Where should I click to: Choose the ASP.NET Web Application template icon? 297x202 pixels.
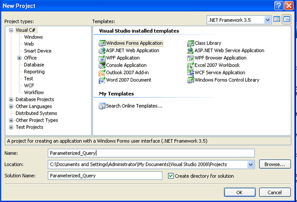(x=102, y=51)
